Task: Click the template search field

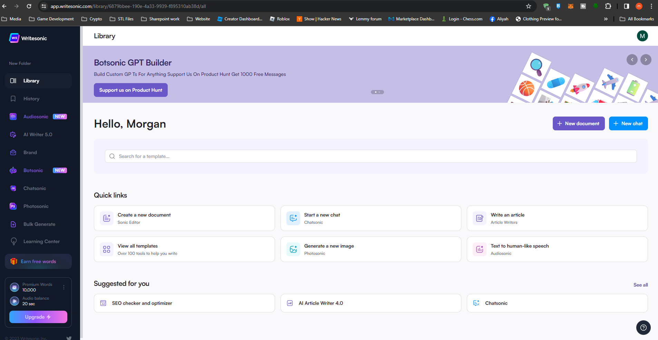Action: pos(371,156)
